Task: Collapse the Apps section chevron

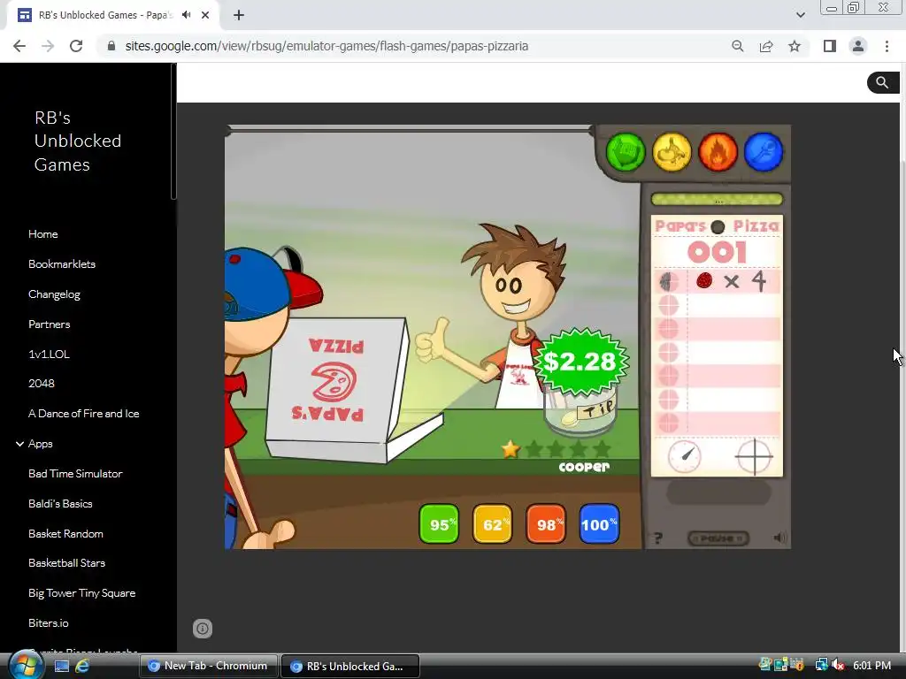Action: pyautogui.click(x=19, y=444)
